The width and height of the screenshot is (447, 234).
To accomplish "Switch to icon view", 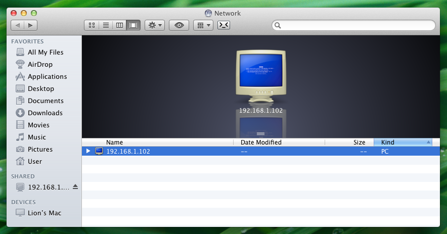I will pos(92,25).
